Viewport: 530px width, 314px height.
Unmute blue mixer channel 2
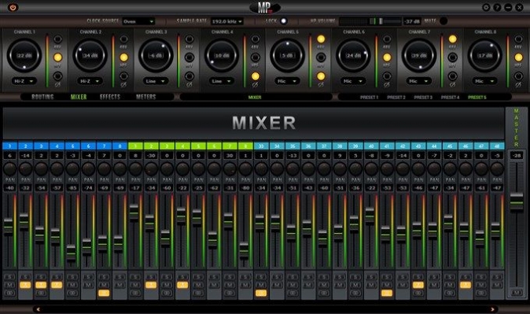[25, 285]
